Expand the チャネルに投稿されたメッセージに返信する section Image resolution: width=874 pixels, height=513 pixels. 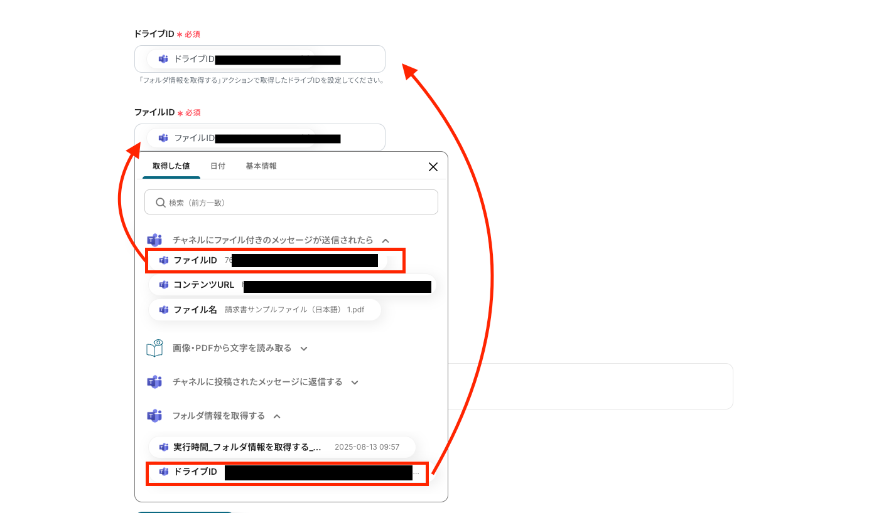point(355,382)
